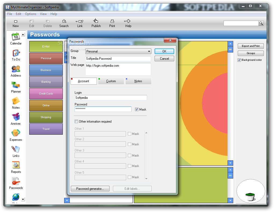Open the Help menu
Viewport: 274px width, 212px height.
pos(54,14)
